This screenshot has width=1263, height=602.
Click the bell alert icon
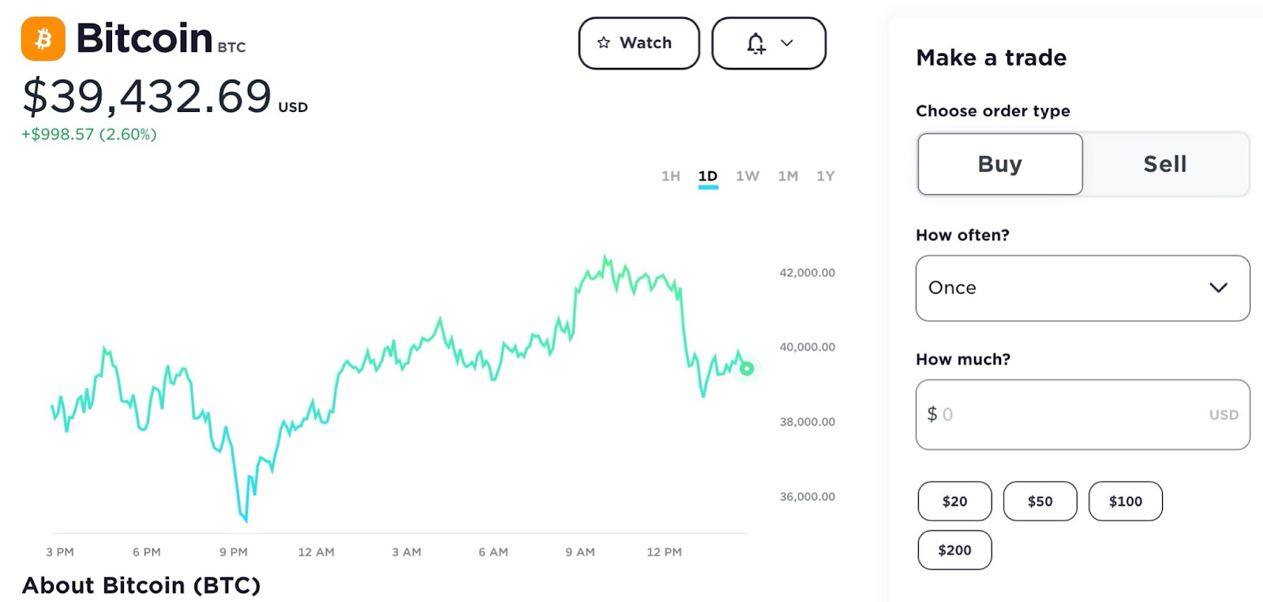coord(755,43)
